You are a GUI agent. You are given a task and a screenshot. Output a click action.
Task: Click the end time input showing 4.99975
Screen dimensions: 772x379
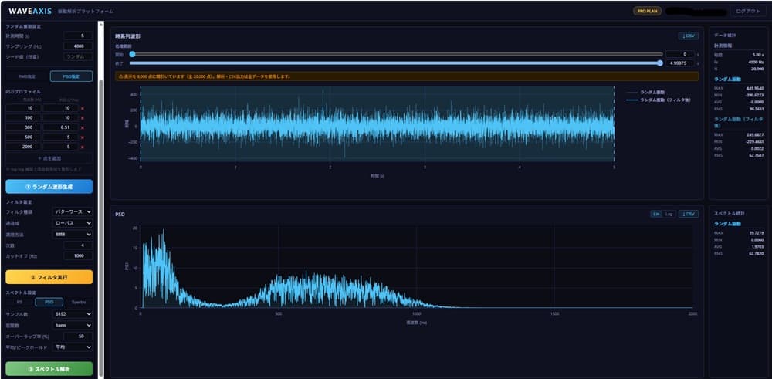click(x=680, y=63)
